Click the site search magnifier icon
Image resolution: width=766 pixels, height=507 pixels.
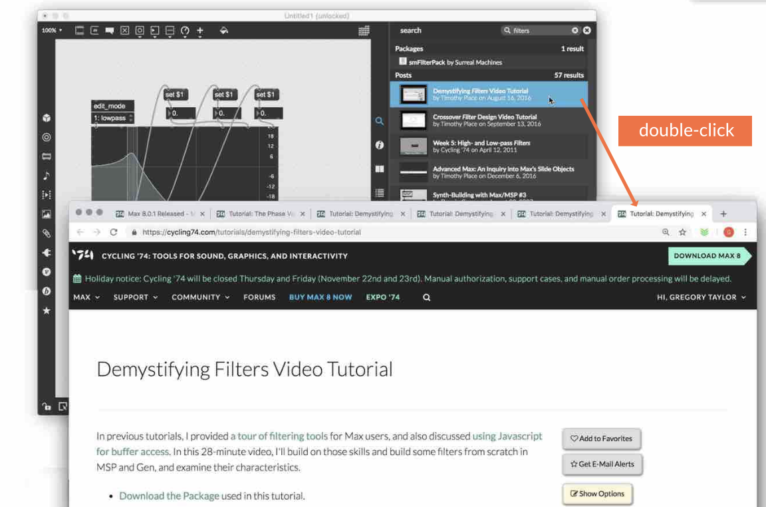tap(426, 297)
